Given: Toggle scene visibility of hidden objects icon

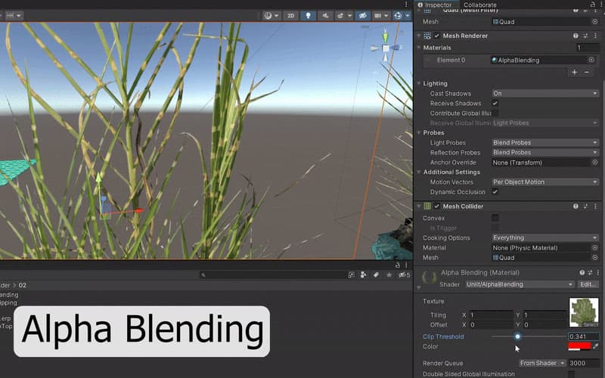Looking at the screenshot, I should [362, 15].
